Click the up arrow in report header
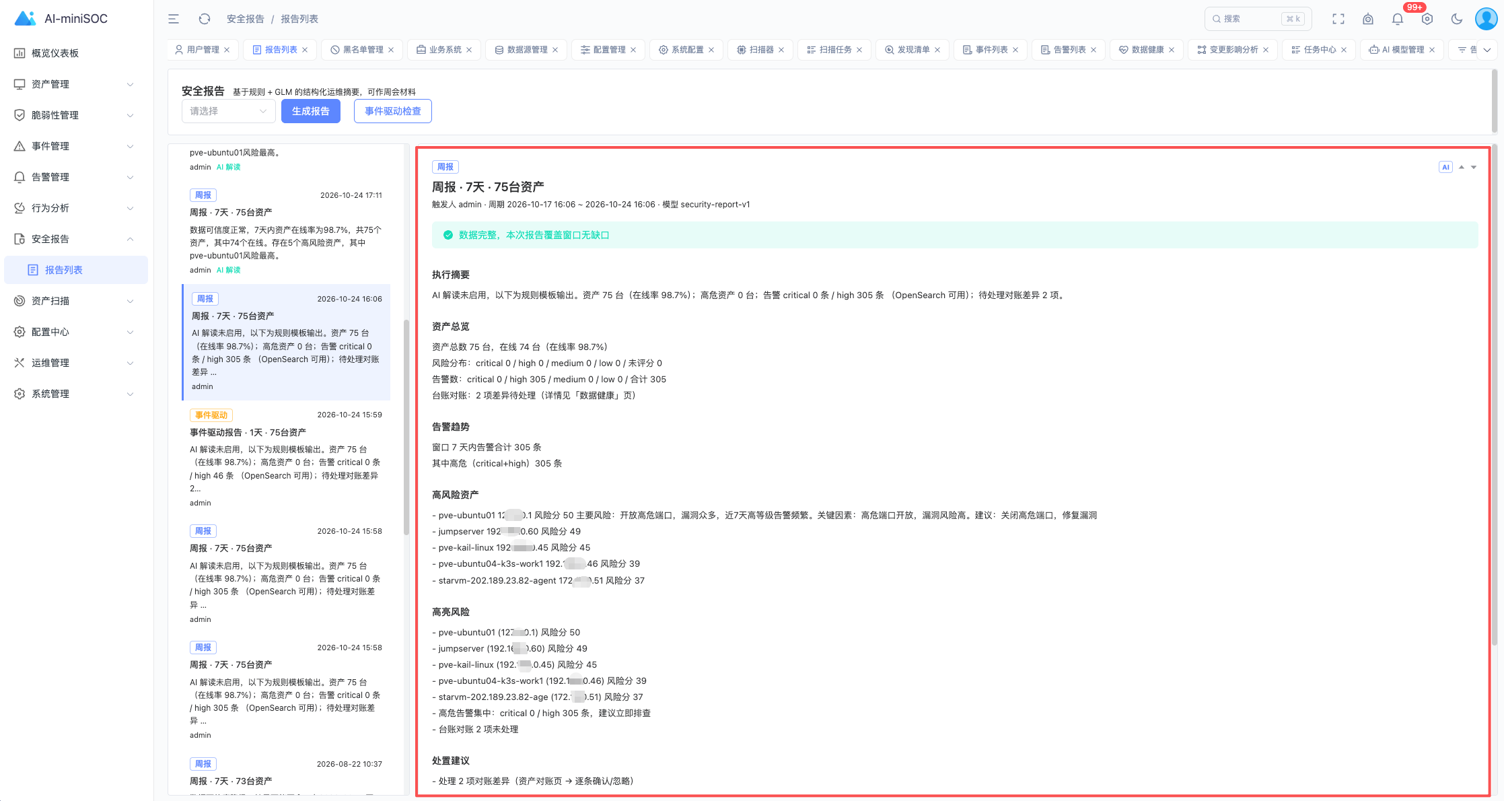 tap(1462, 167)
